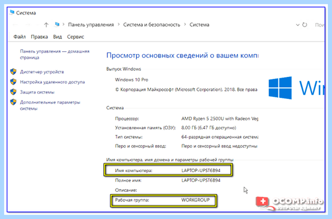
Task: Click the shield icon beside Диспетчер устройств
Action: tap(13, 72)
